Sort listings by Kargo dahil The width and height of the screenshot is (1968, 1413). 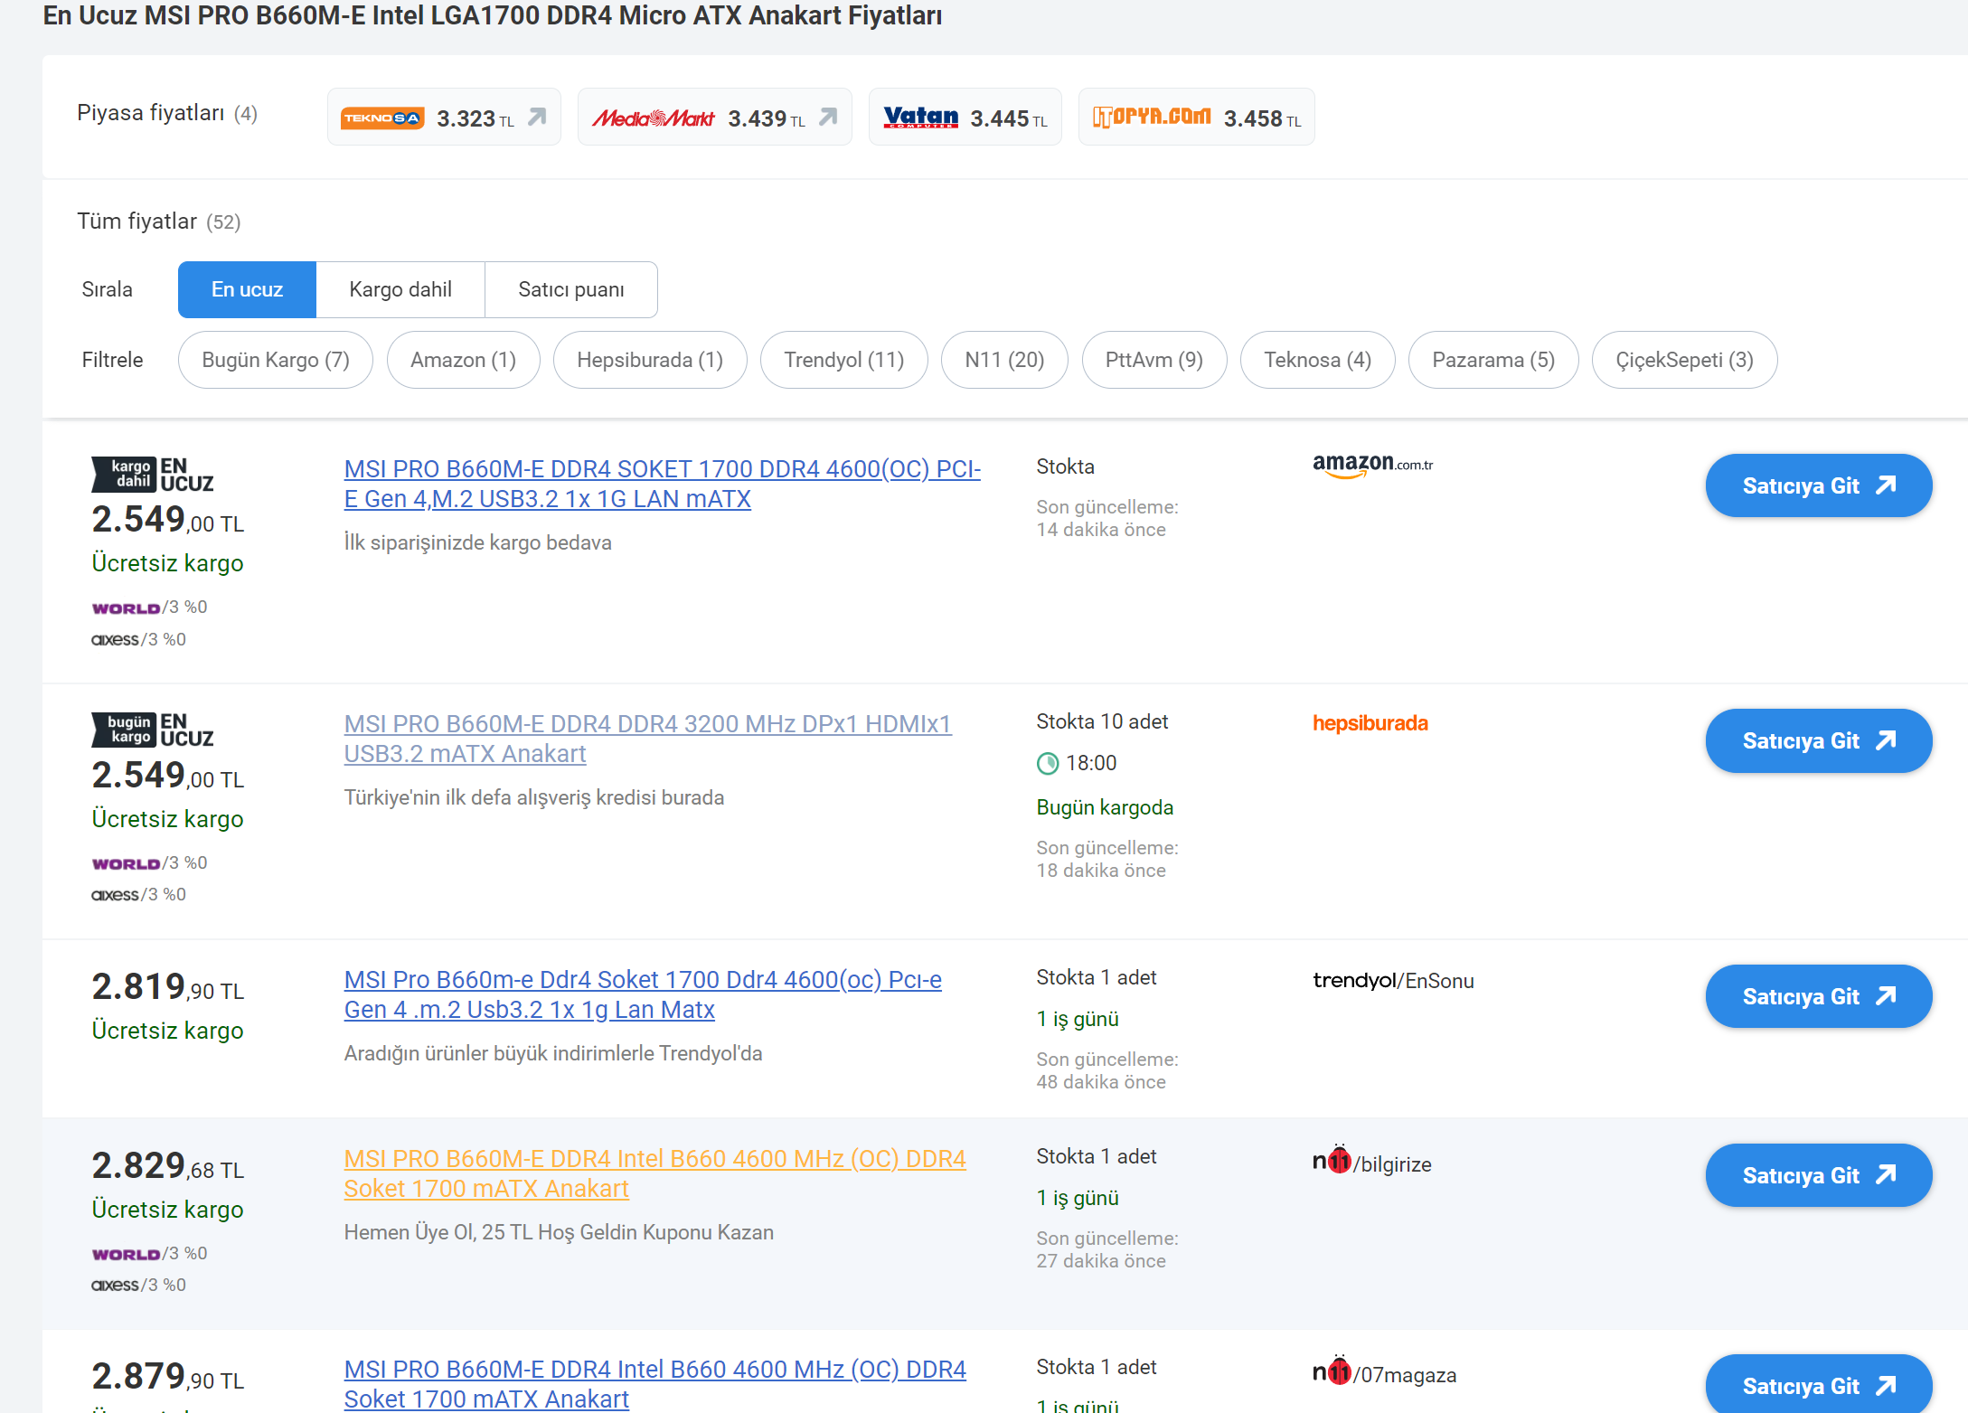(400, 289)
